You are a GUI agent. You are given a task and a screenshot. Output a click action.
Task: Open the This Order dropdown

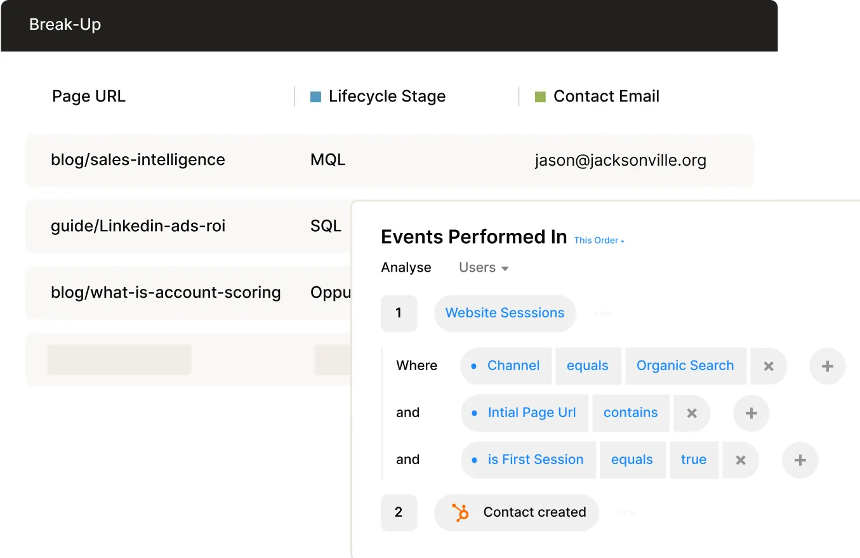pyautogui.click(x=597, y=240)
